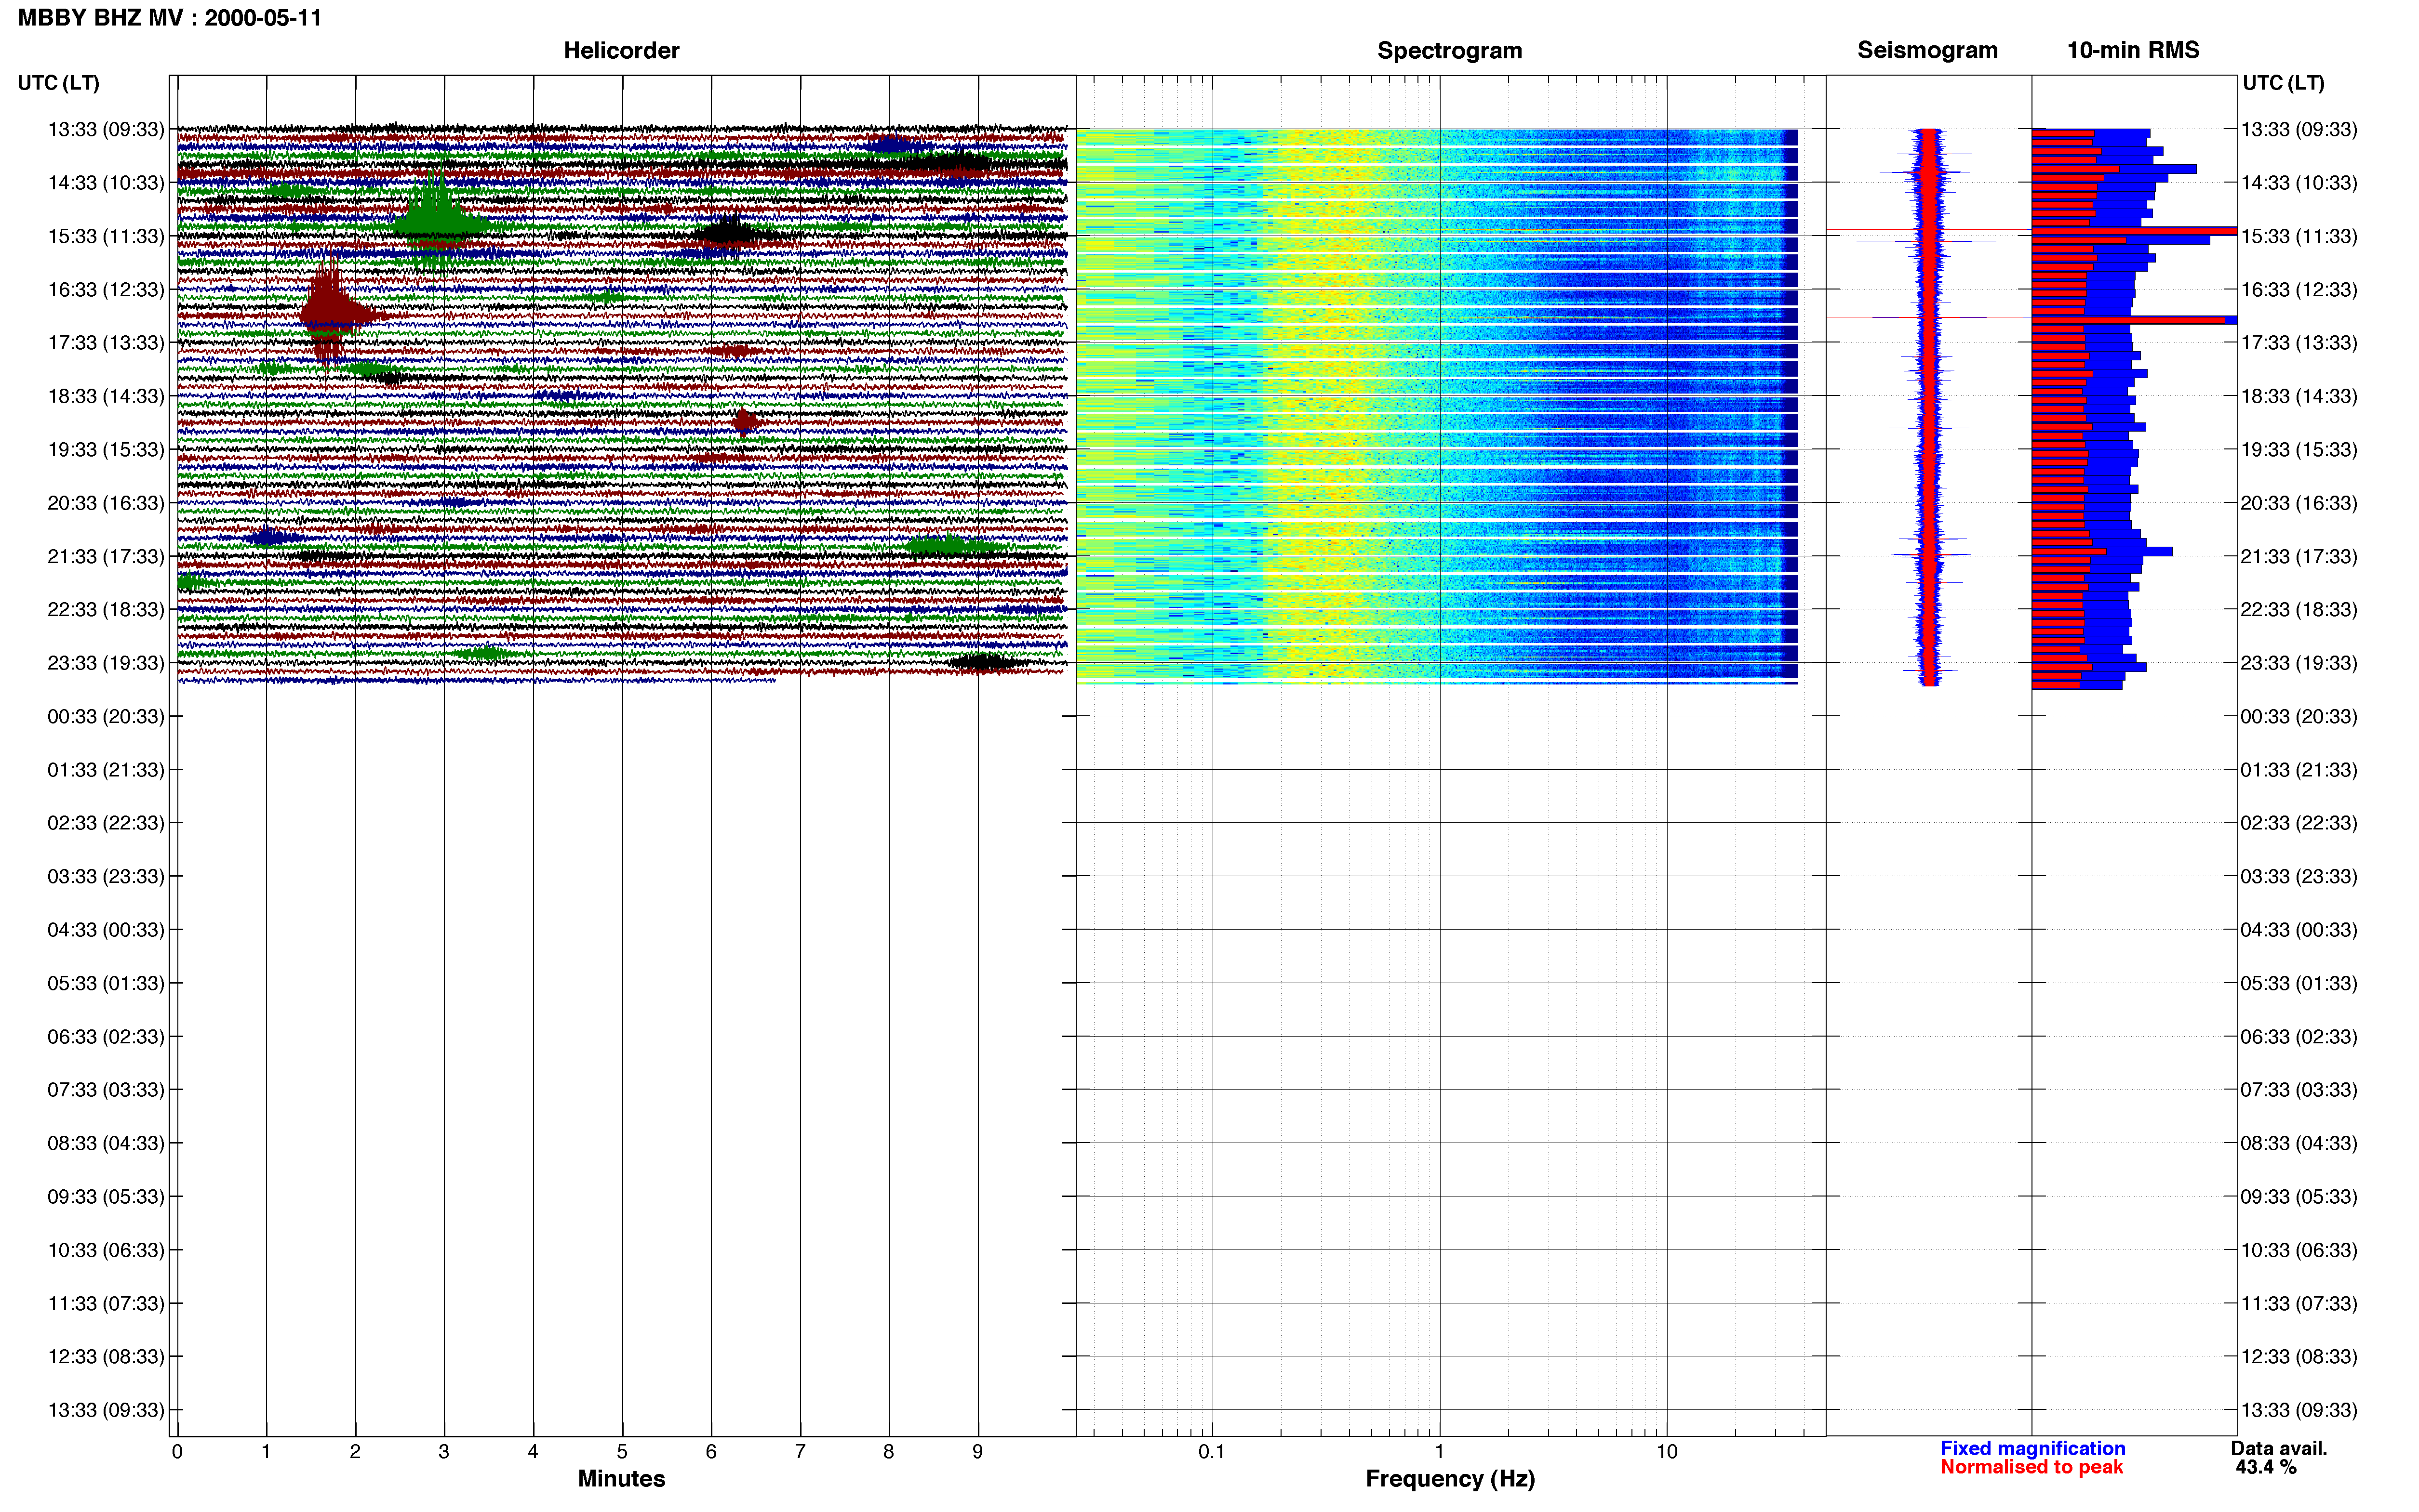Click the '0.1' frequency axis tick
Viewport: 2419px width, 1512px height.
tap(1212, 1451)
